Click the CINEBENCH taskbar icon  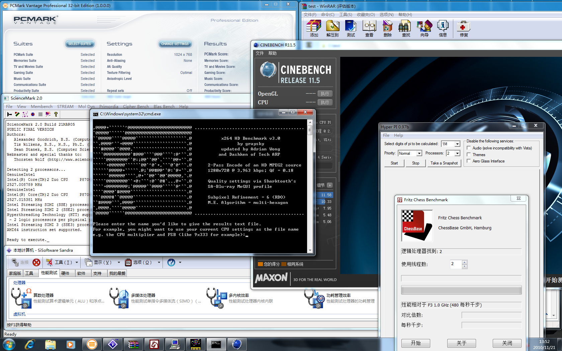(237, 344)
